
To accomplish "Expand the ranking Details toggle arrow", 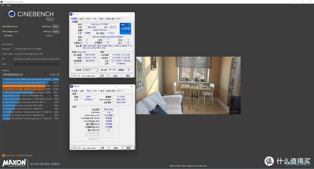I will point(58,74).
